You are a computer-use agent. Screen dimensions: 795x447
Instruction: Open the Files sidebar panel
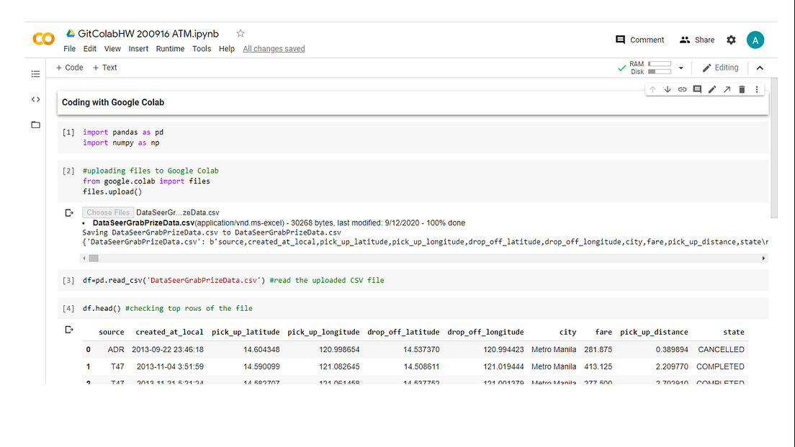(35, 125)
